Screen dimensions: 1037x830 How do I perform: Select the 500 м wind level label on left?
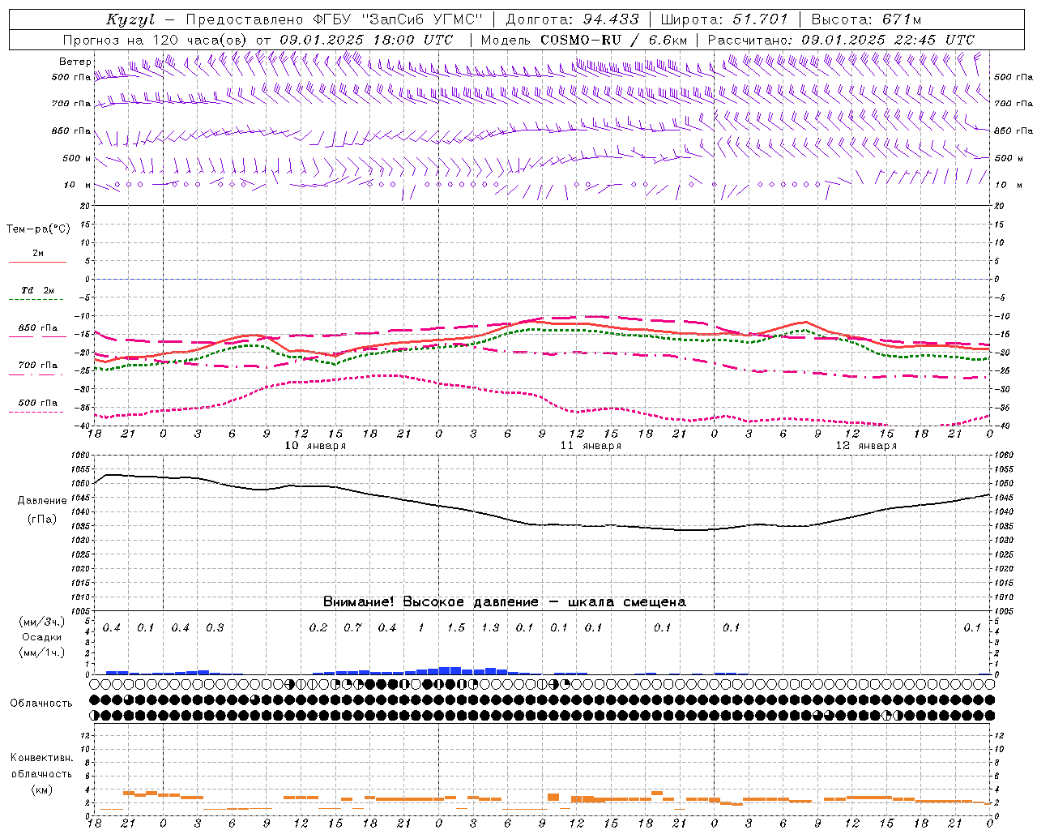tap(76, 158)
